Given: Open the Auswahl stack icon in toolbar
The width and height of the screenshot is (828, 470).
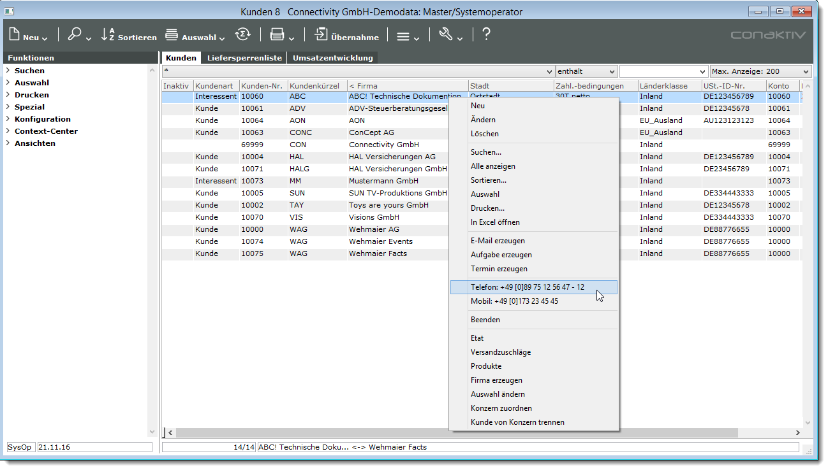Looking at the screenshot, I should pyautogui.click(x=172, y=35).
